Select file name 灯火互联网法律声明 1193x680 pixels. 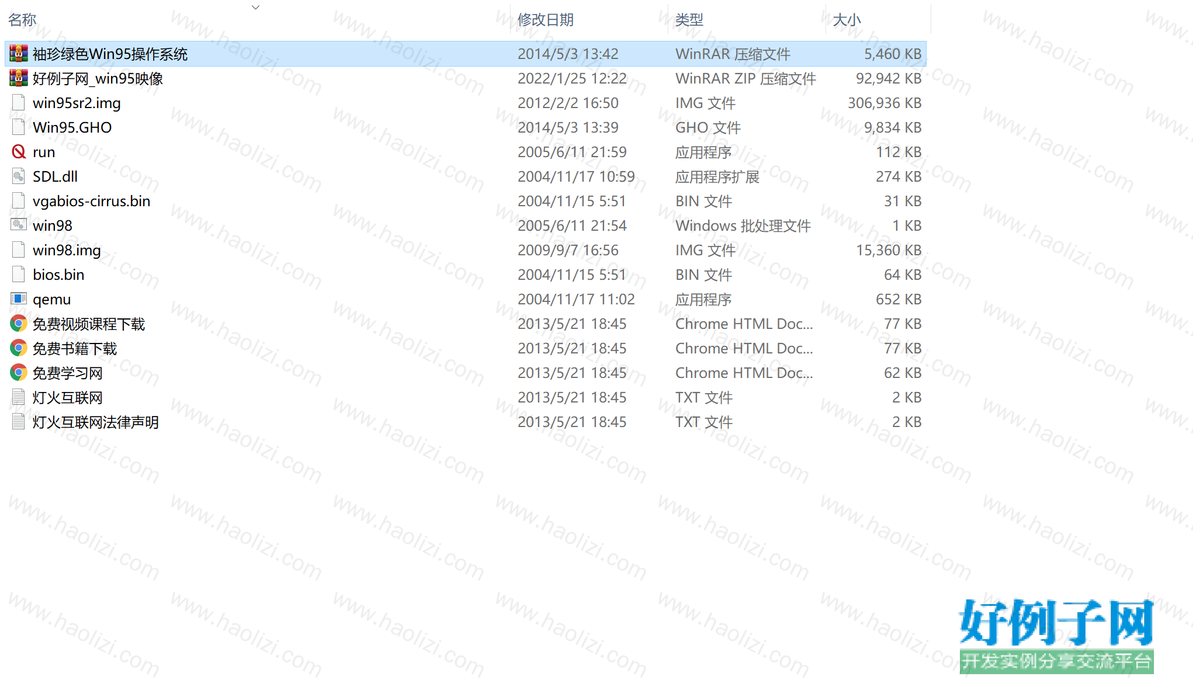(x=96, y=422)
